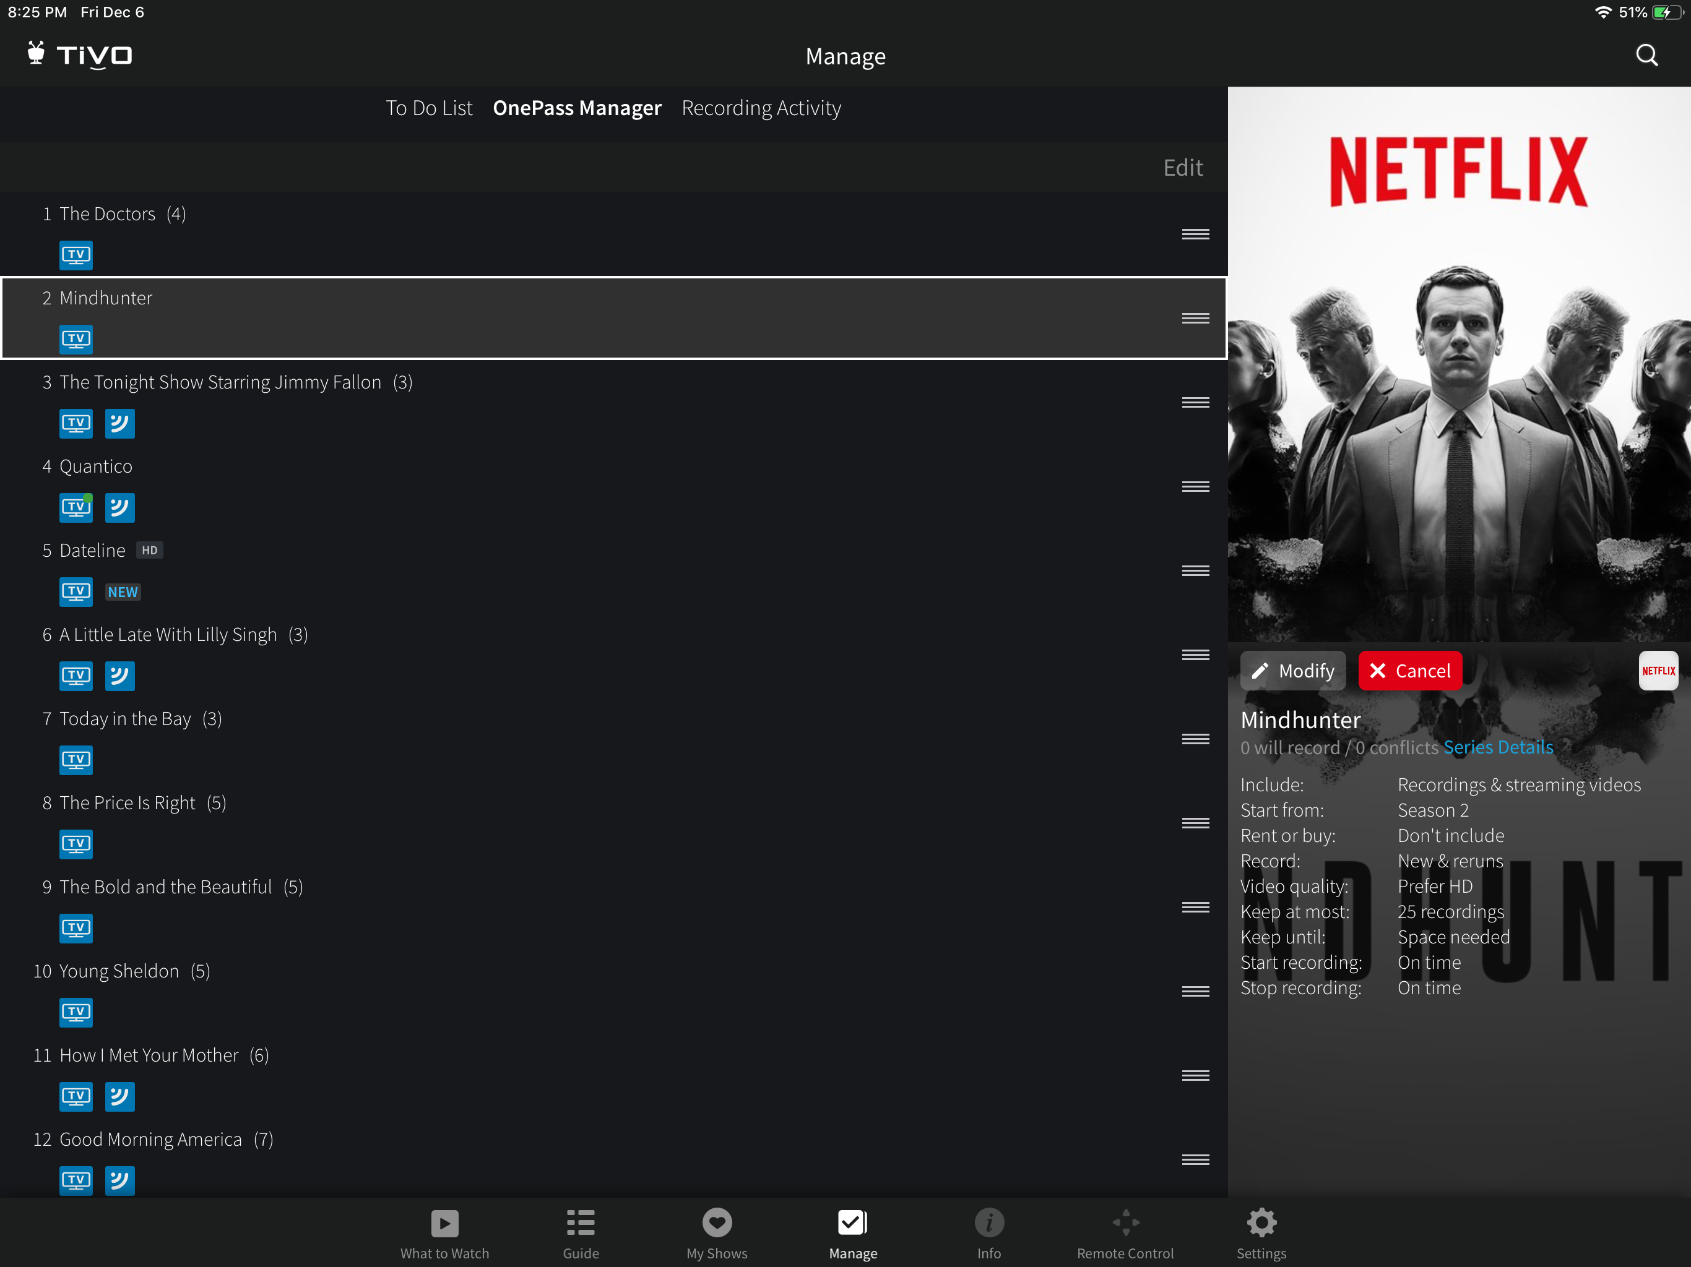Tap the search magnifier icon
The width and height of the screenshot is (1691, 1267).
pyautogui.click(x=1646, y=55)
